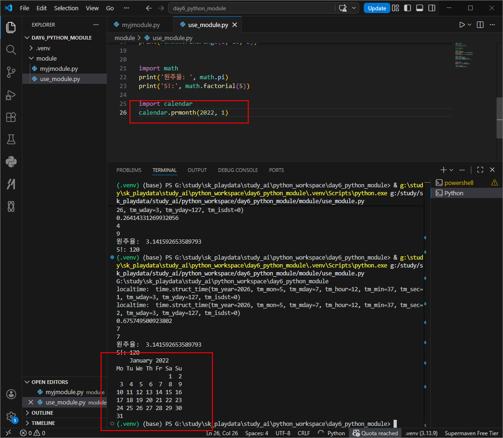Select the .venv (3.13.9) interpreter
503x438 pixels.
[421, 433]
